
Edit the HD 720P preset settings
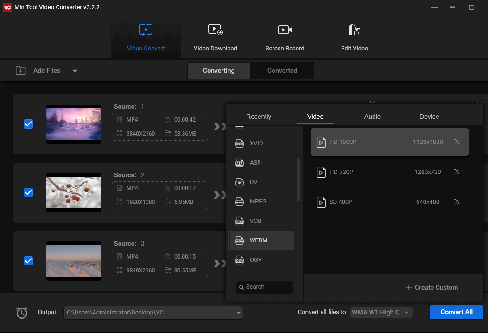click(x=456, y=172)
